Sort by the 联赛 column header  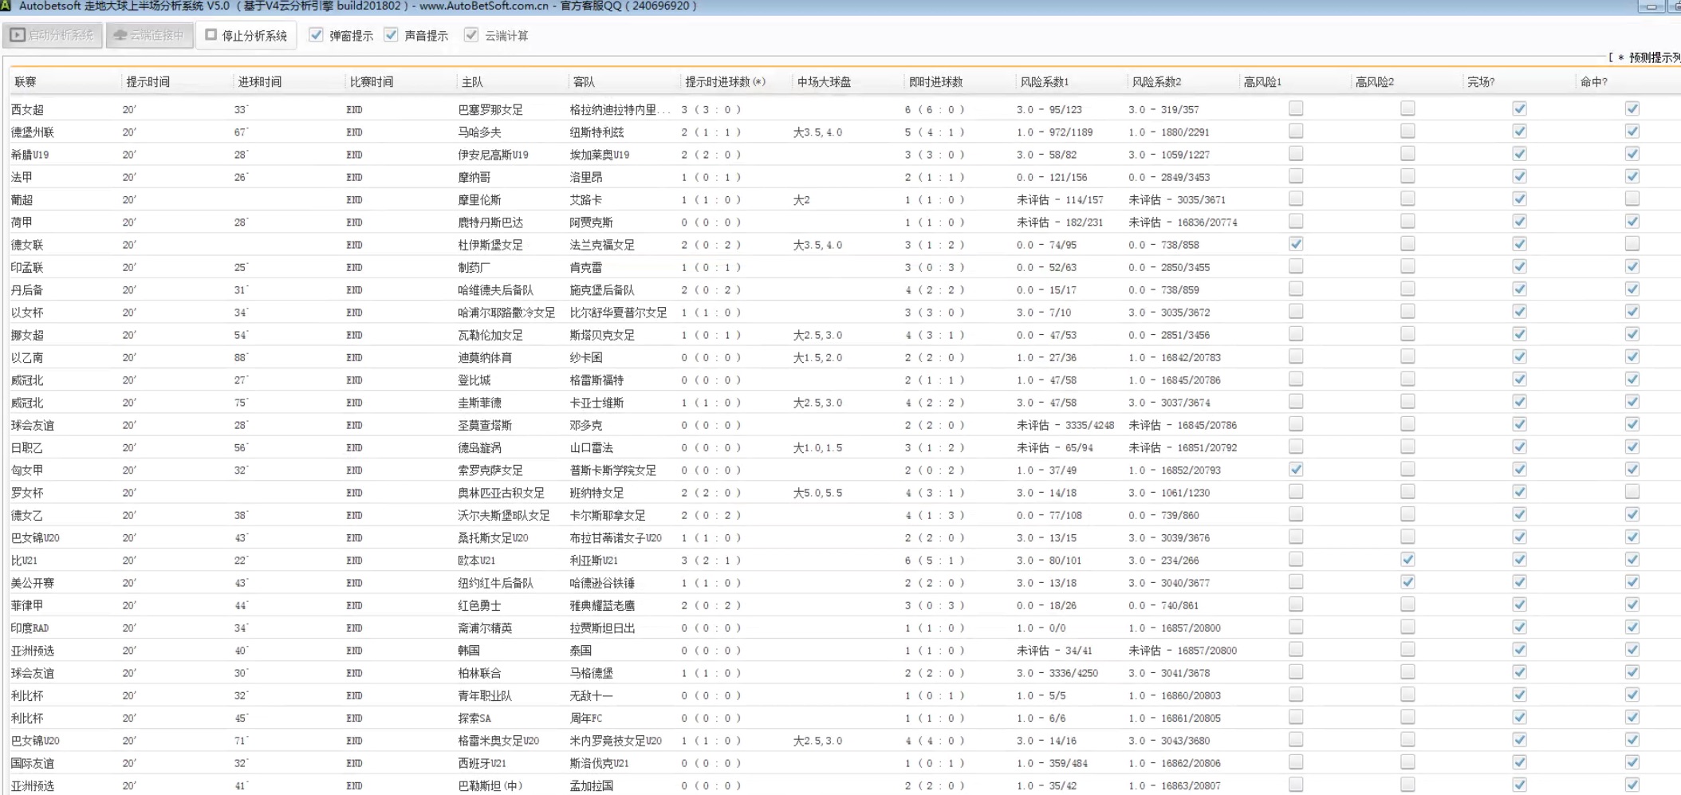point(26,81)
